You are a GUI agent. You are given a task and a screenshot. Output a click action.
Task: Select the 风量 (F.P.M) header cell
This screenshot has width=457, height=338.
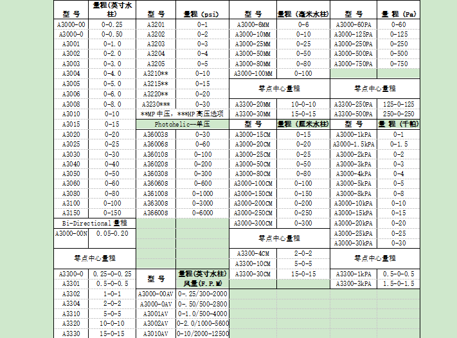pos(202,283)
